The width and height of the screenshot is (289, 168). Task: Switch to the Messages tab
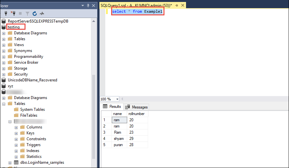[x=137, y=107]
